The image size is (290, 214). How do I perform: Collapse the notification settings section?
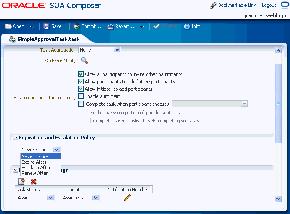[16, 170]
